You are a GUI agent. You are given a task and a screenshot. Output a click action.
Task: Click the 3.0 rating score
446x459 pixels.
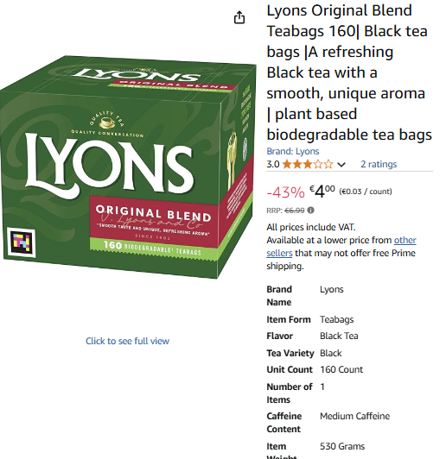(273, 164)
